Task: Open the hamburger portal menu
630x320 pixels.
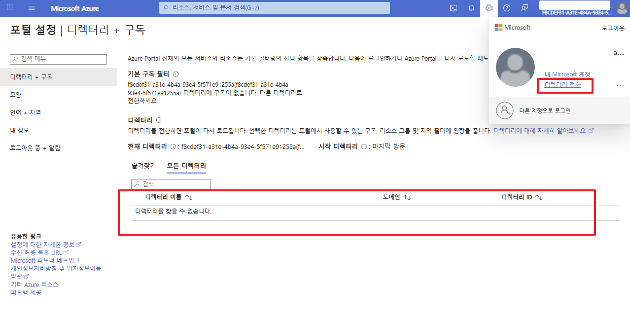Action: pos(32,8)
